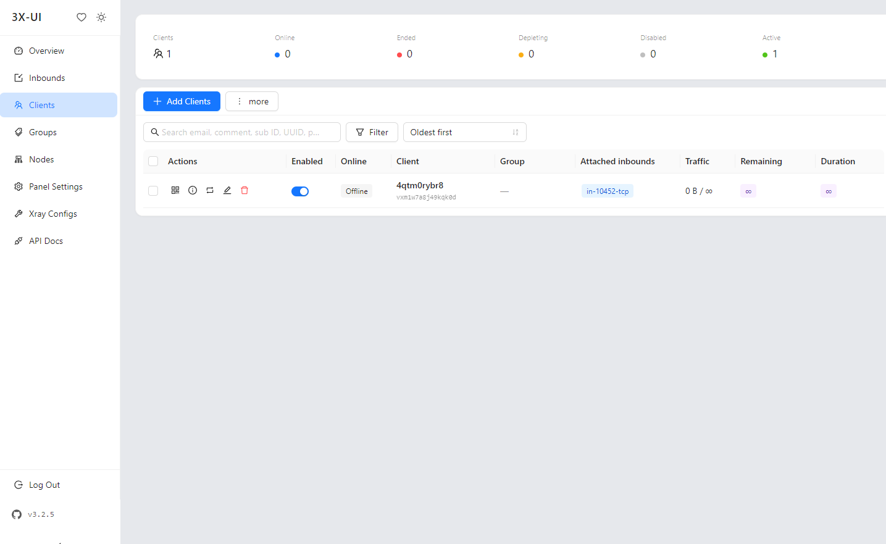Select the 4qtm0rybr8 row checkbox

point(153,191)
